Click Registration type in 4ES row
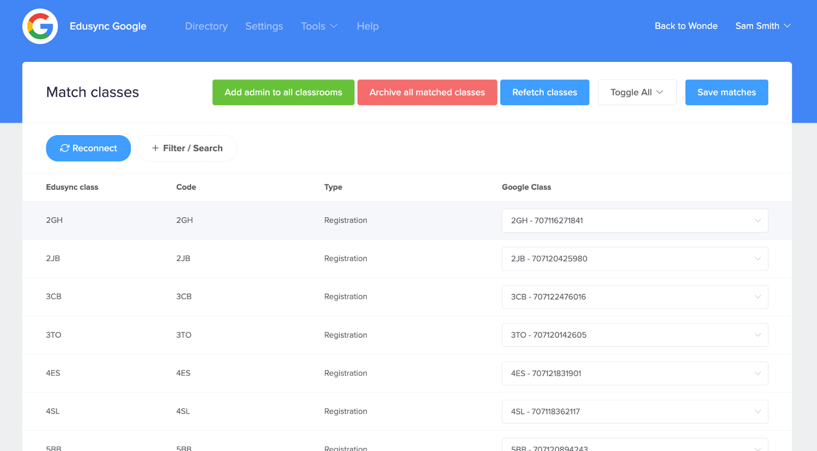The image size is (817, 451). coord(346,373)
